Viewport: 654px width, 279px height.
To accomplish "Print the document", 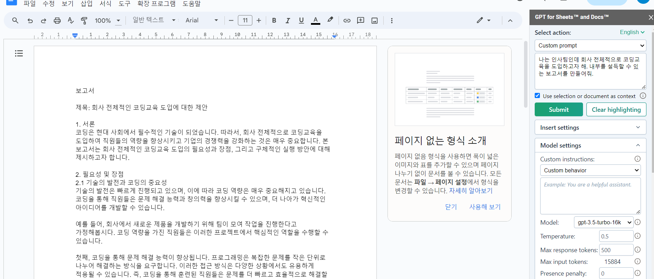I will (57, 21).
